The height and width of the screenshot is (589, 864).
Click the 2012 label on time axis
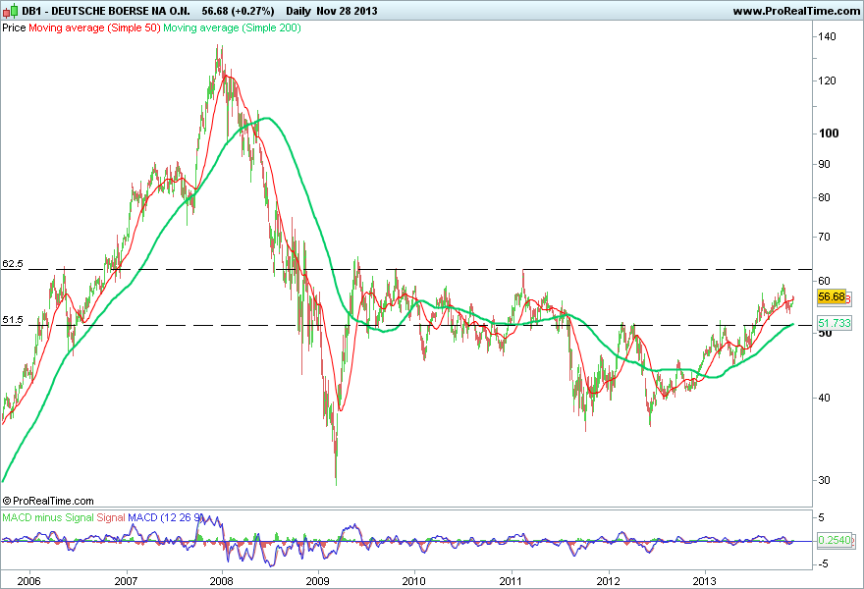click(x=609, y=581)
